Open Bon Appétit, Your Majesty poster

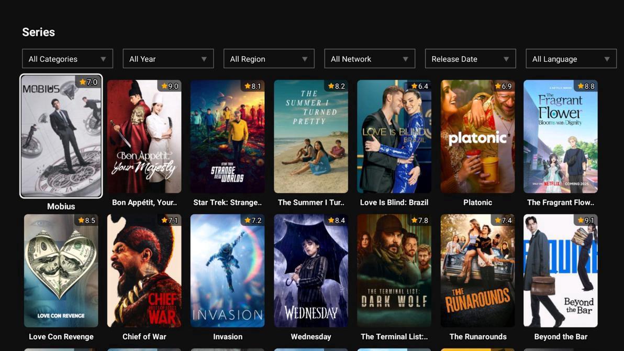(144, 136)
